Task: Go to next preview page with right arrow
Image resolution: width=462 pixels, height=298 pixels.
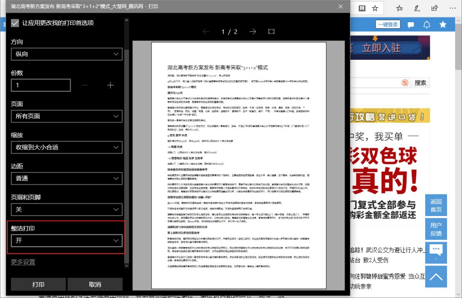Action: click(252, 31)
